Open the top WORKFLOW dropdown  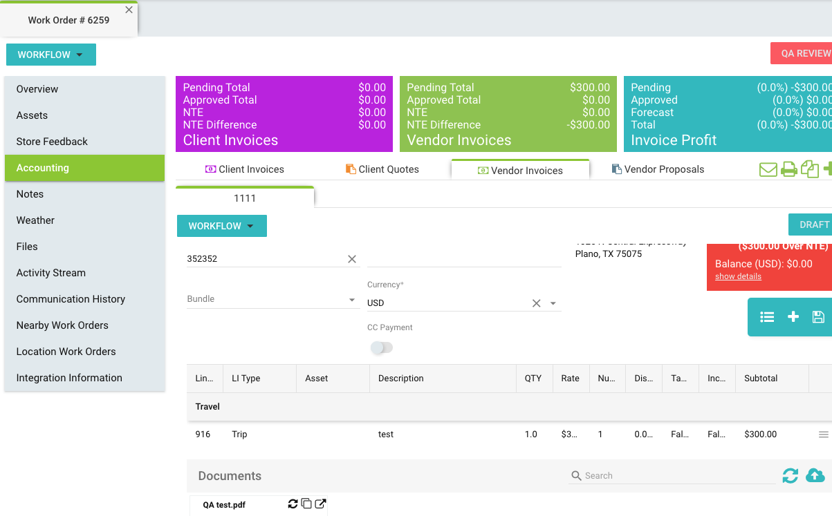[50, 55]
